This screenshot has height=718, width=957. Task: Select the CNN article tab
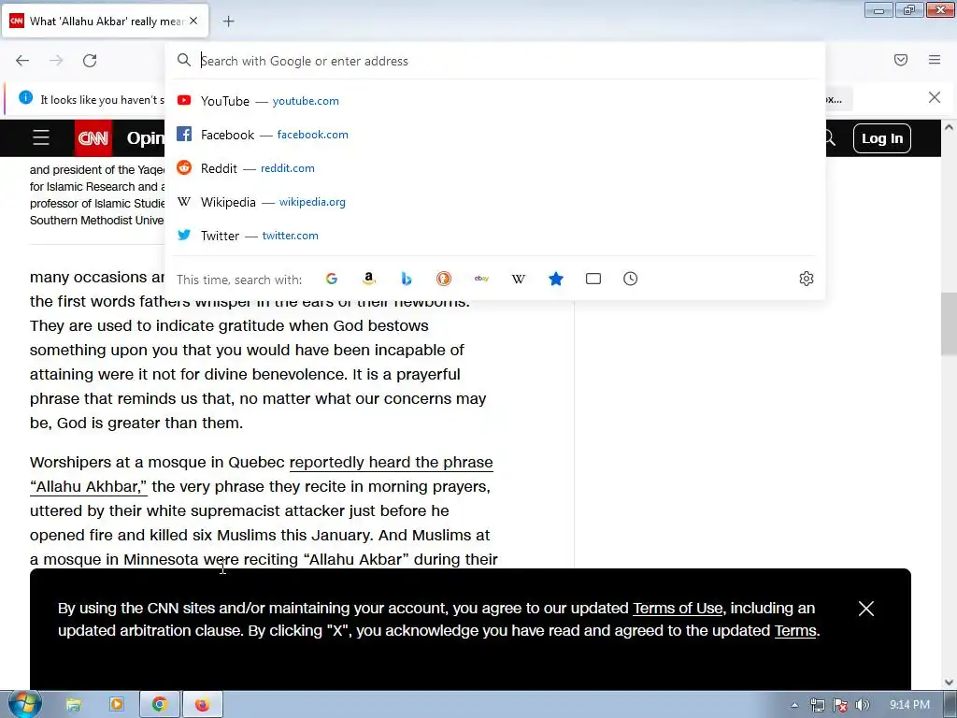tap(106, 21)
